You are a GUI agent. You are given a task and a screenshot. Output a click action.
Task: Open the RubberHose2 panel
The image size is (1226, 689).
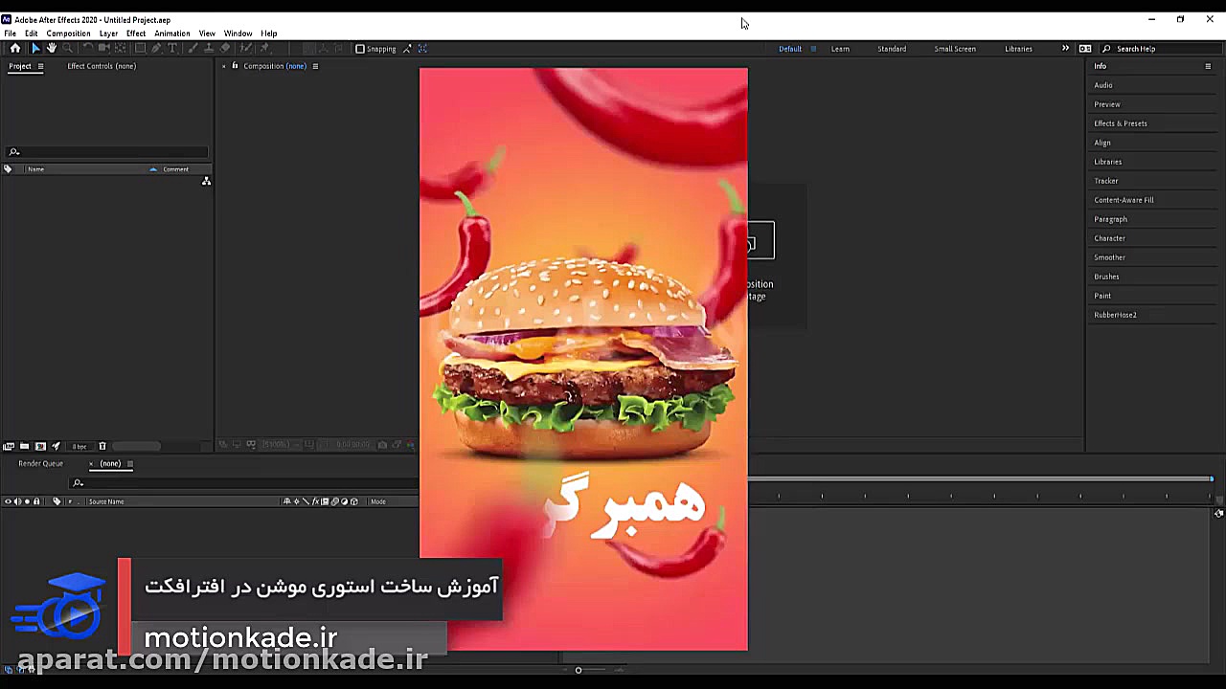1115,315
